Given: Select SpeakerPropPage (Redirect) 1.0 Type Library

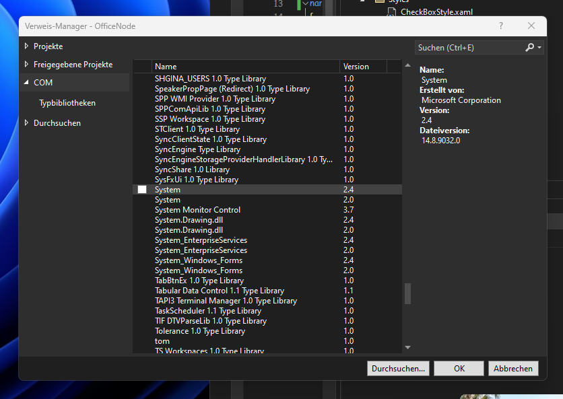Looking at the screenshot, I should 267,89.
